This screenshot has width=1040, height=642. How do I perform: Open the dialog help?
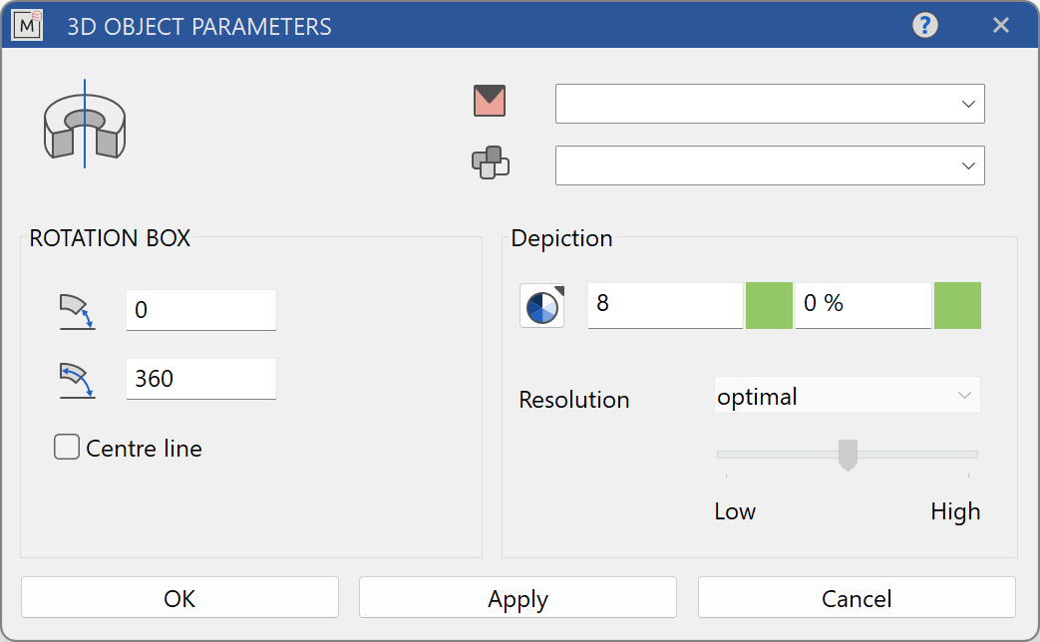tap(924, 25)
